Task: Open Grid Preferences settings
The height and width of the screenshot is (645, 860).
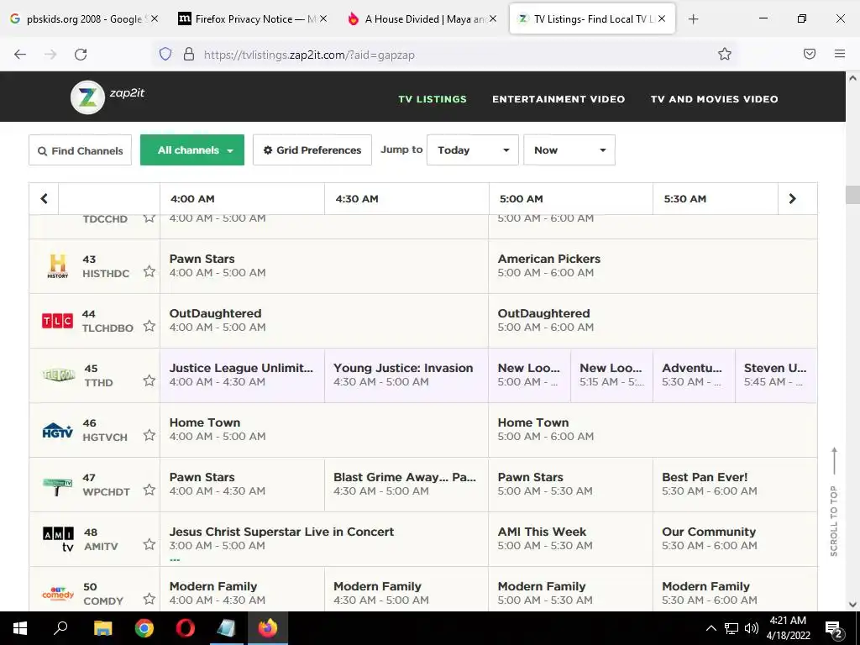Action: tap(312, 149)
